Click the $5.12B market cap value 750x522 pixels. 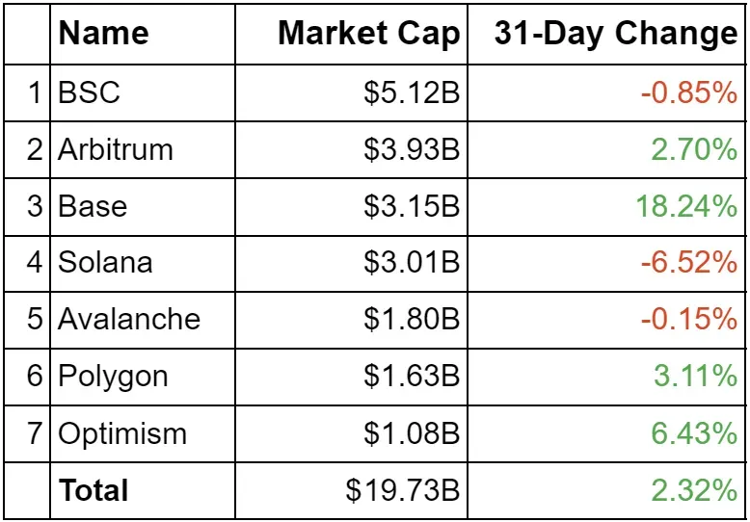pyautogui.click(x=412, y=93)
